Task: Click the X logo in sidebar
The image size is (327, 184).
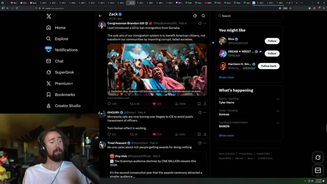Action: [x=49, y=16]
